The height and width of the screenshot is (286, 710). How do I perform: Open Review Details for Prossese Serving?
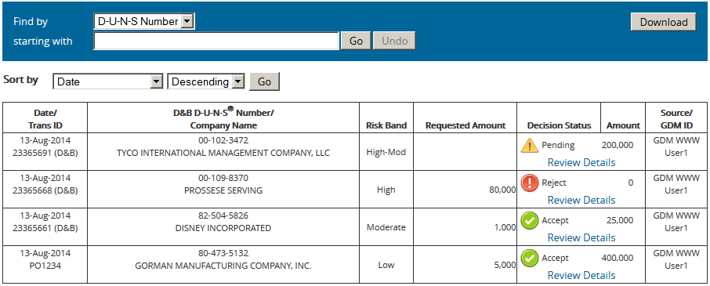[x=581, y=200]
